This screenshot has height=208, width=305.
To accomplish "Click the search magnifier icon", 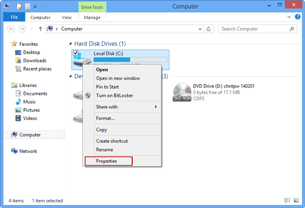I will tap(292, 29).
